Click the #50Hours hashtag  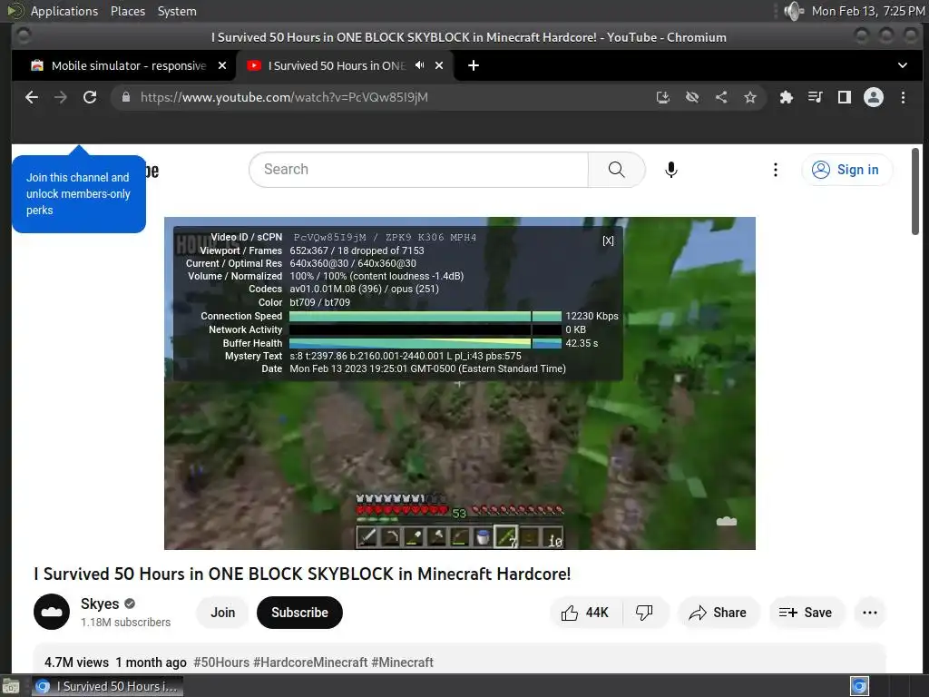(221, 662)
